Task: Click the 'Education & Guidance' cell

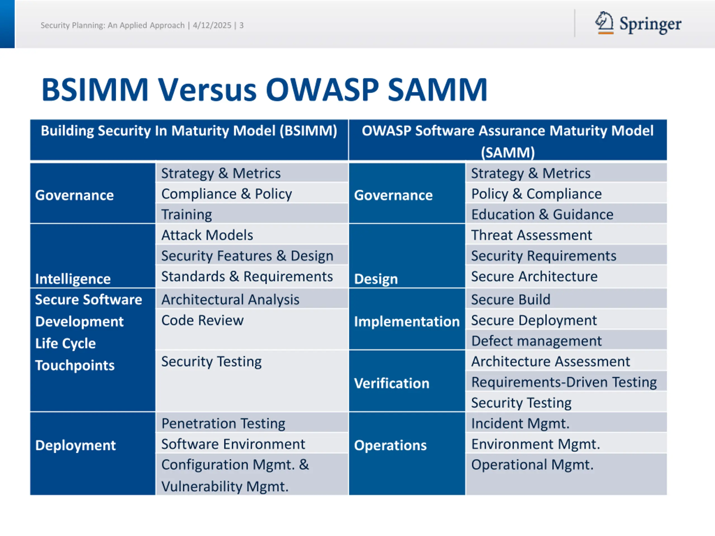Action: click(566, 213)
